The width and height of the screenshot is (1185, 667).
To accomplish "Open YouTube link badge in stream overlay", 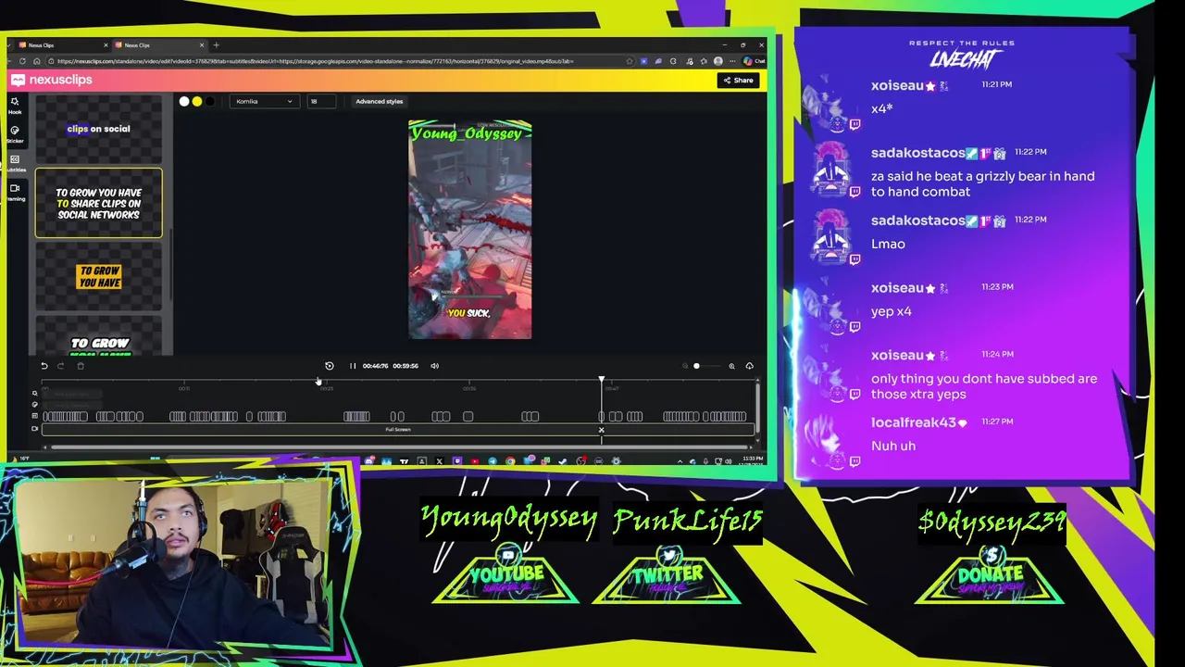I will click(x=506, y=575).
